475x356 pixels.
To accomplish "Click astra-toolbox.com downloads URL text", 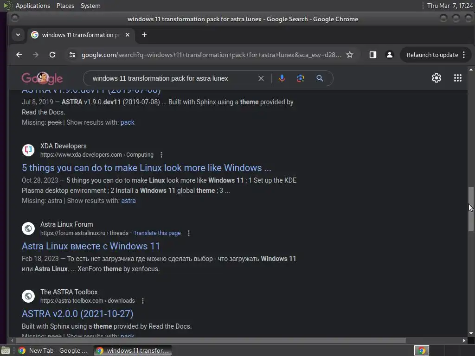I will tap(88, 300).
